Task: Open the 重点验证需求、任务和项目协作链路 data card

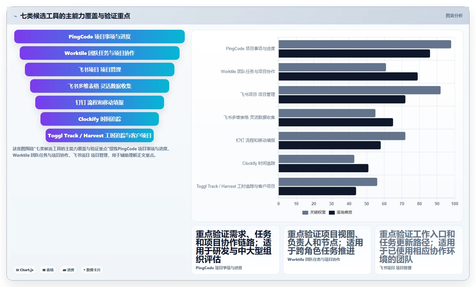Action: 236,250
